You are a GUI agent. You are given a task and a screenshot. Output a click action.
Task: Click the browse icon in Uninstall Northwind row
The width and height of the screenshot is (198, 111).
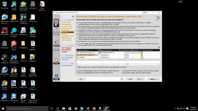[142, 52]
